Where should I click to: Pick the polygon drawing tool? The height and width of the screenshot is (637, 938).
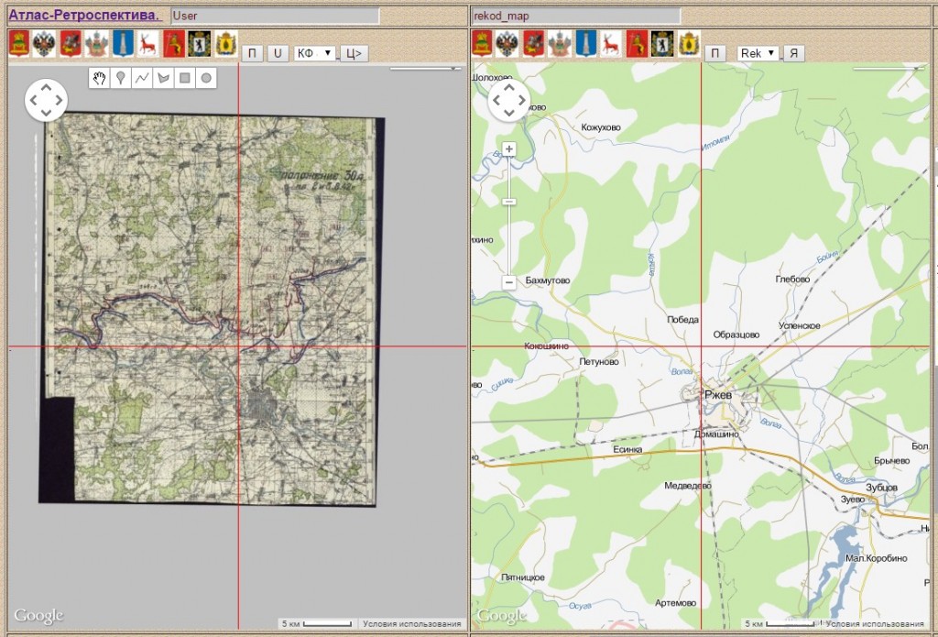[164, 79]
